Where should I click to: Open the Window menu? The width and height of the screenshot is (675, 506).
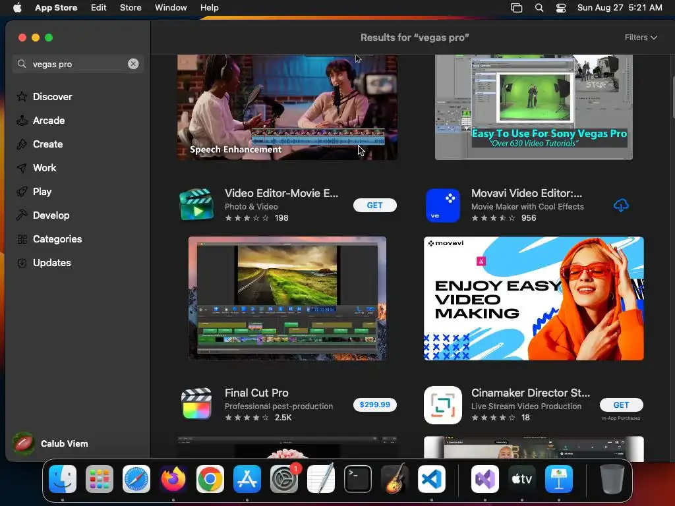[171, 7]
